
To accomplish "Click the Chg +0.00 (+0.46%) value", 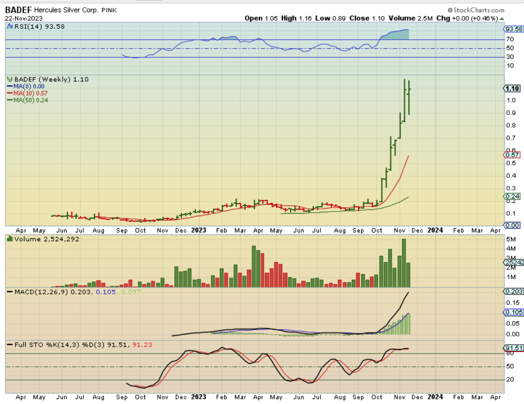I will 467,18.
